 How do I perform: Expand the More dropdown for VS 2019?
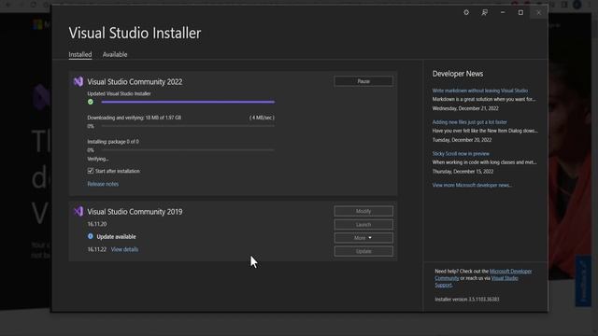tap(363, 238)
